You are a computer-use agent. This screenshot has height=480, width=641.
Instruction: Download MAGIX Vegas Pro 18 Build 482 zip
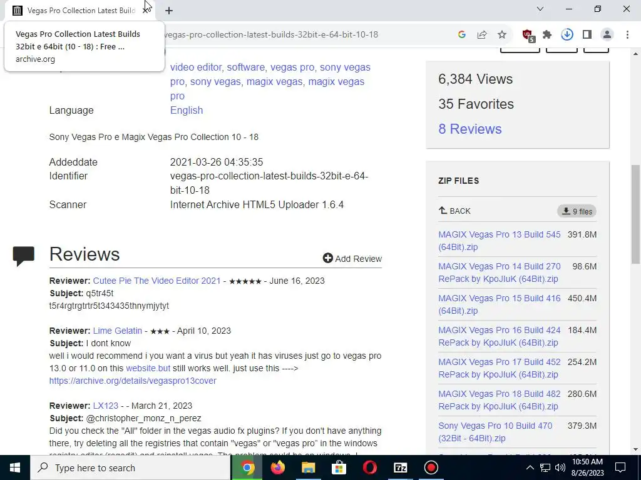(x=499, y=400)
